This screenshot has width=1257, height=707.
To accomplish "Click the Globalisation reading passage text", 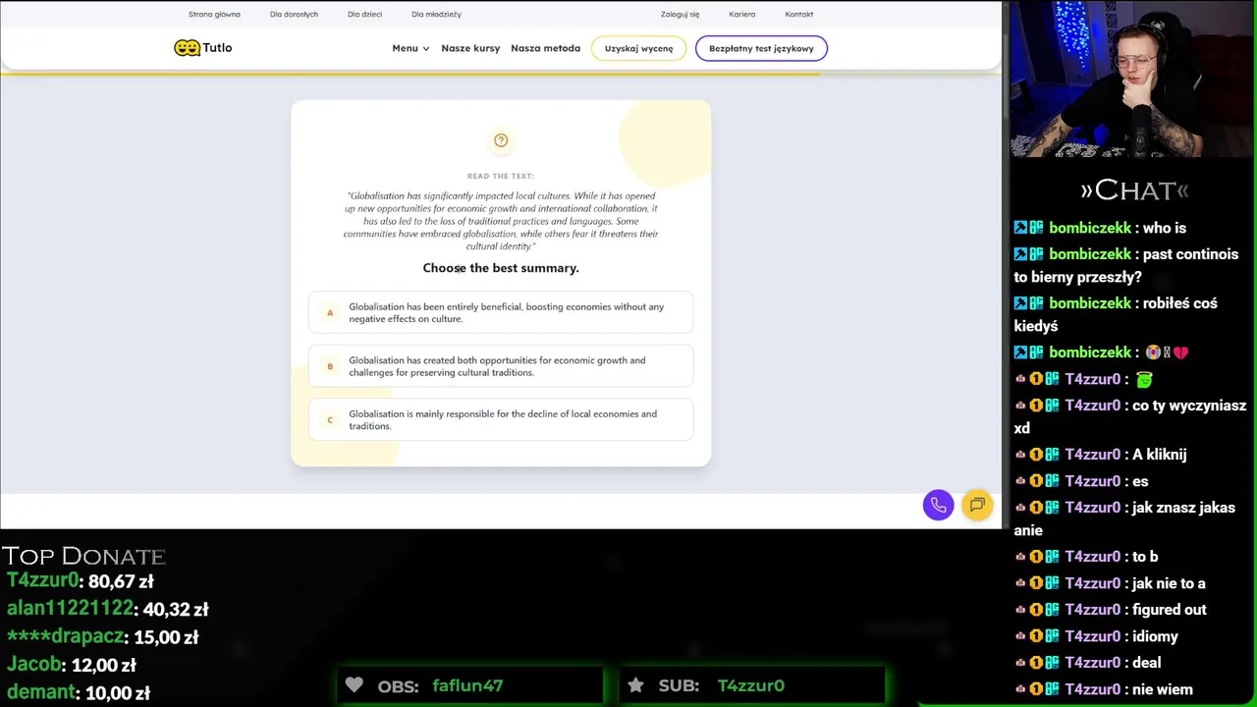I will (x=501, y=221).
